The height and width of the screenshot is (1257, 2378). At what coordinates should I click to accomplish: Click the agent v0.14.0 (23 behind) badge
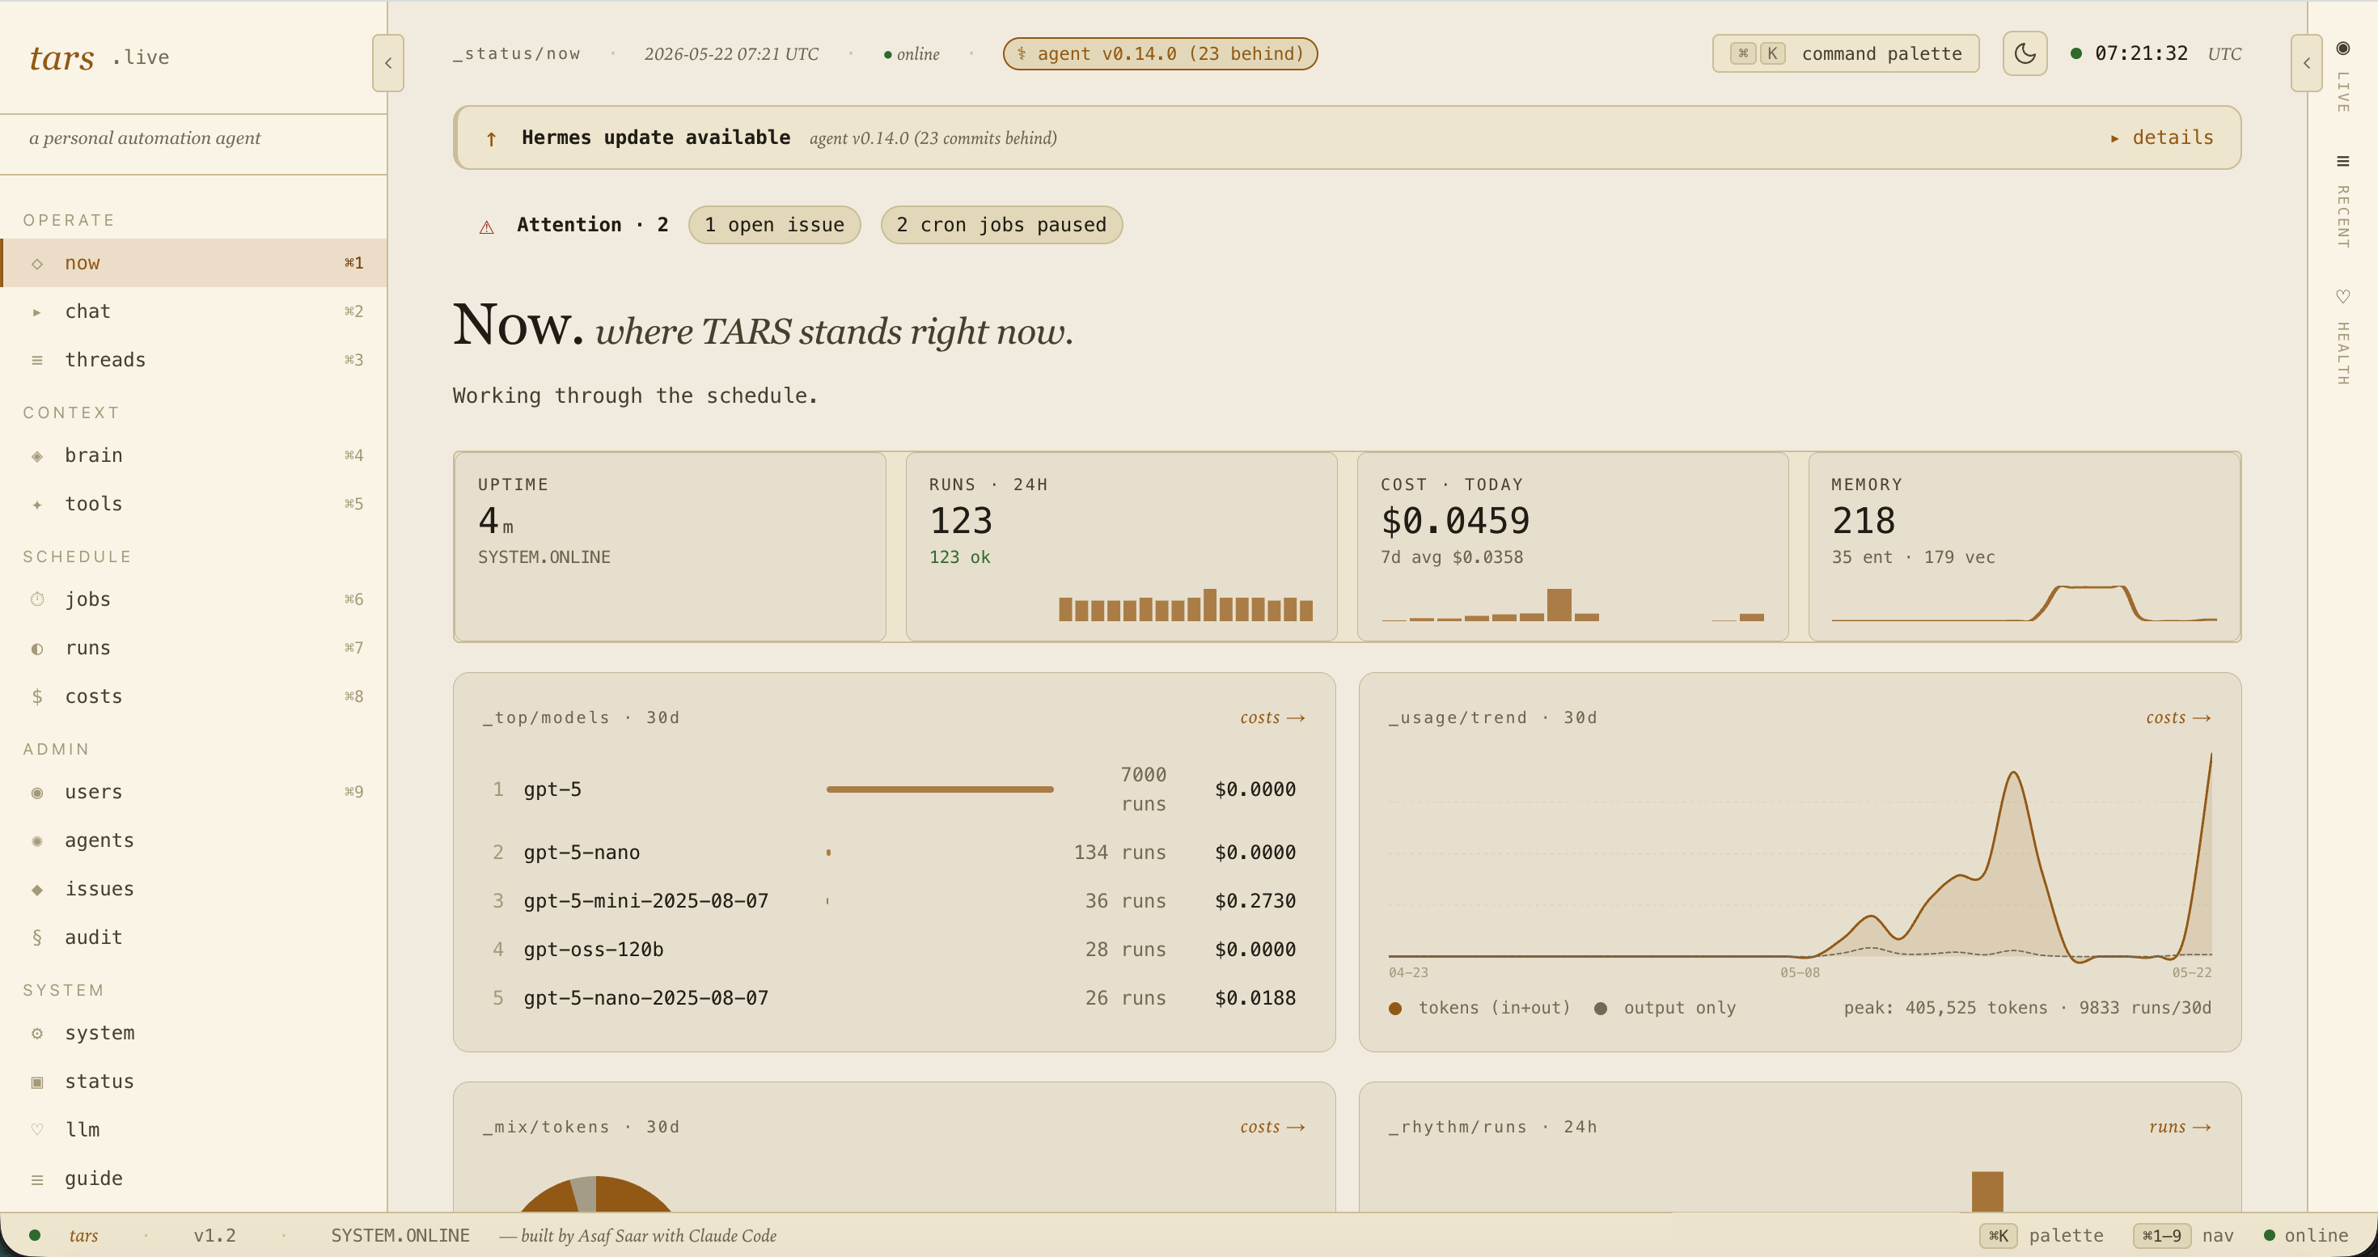tap(1159, 53)
